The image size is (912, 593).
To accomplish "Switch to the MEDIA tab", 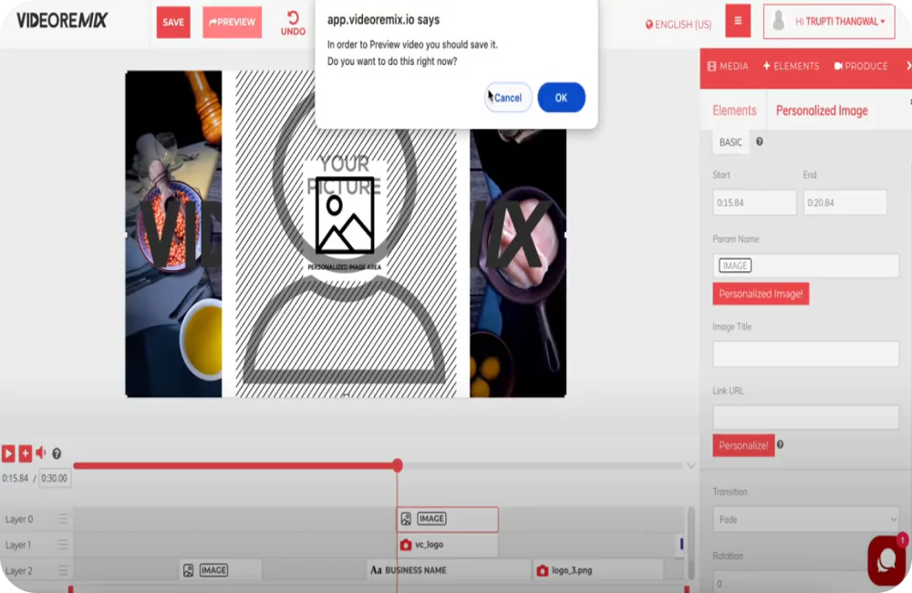I will pos(728,67).
